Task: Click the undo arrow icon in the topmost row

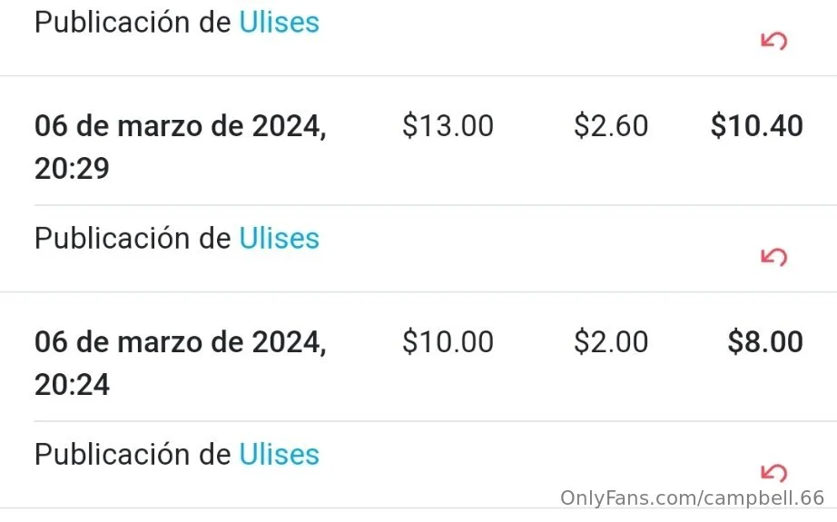Action: pos(773,41)
